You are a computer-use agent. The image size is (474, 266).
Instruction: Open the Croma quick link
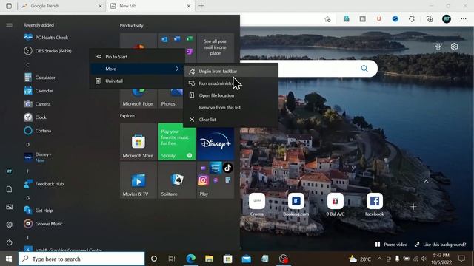257,205
